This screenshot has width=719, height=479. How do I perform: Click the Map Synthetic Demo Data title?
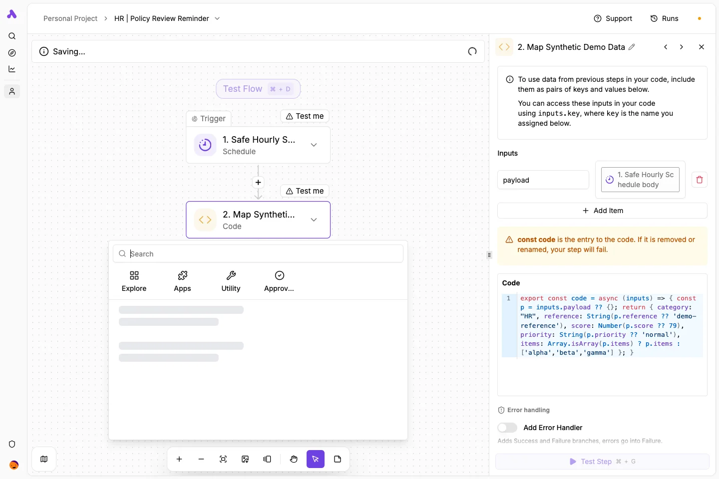pos(571,47)
